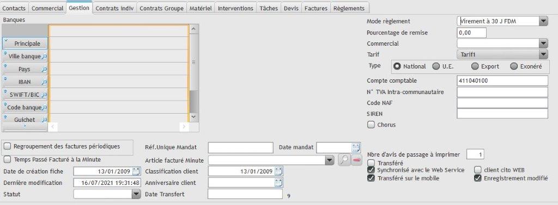
Task: Open the Devis tab
Action: 292,8
